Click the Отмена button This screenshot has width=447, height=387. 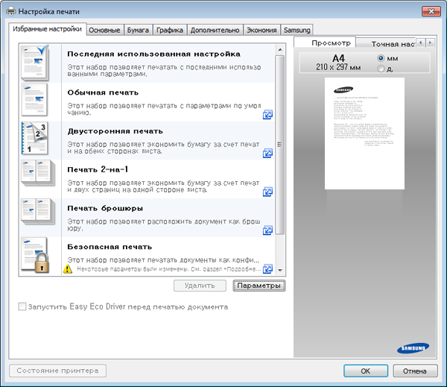coord(415,371)
